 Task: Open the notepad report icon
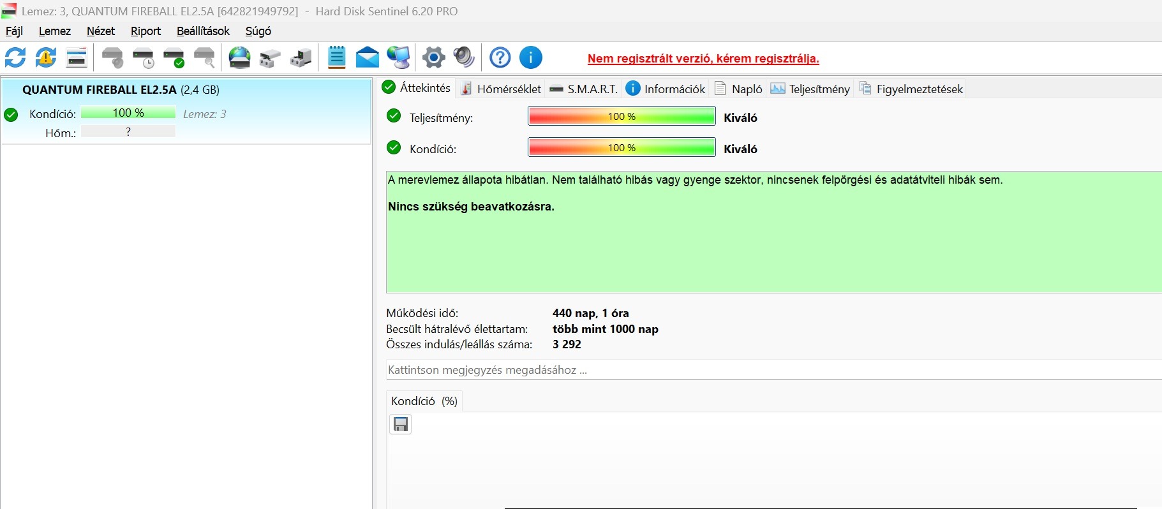click(336, 57)
